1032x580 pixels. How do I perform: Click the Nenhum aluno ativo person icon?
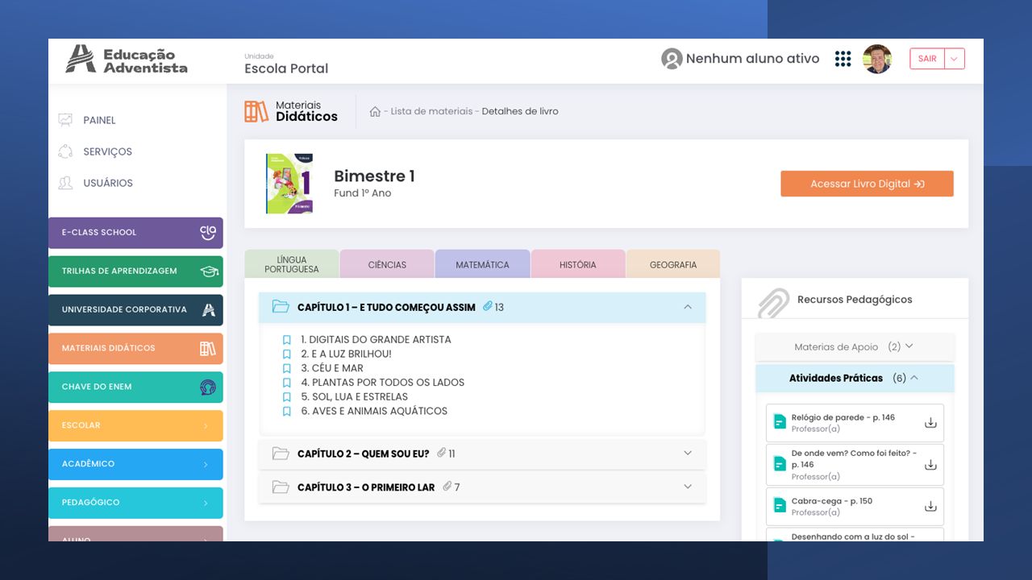pos(672,59)
